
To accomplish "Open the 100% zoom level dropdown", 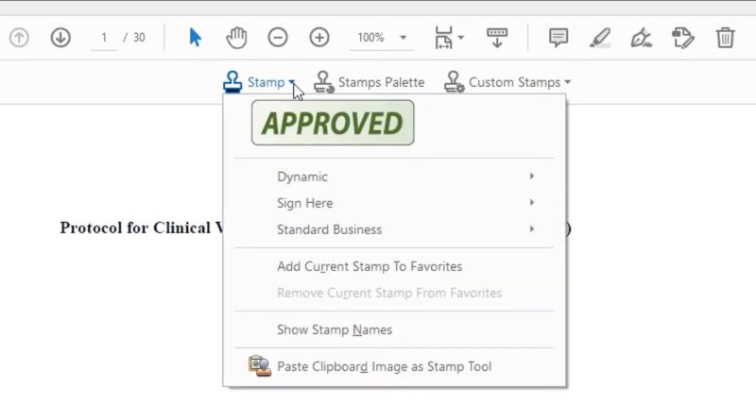I will coord(381,38).
